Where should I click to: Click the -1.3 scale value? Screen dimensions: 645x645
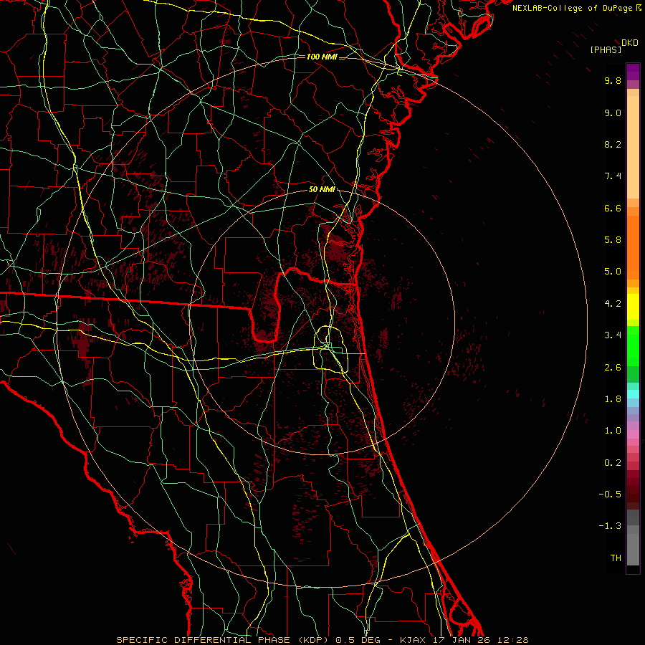click(x=610, y=526)
